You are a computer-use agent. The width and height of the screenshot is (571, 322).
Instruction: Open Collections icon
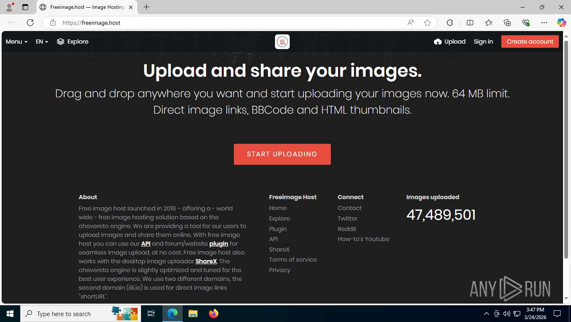click(507, 23)
